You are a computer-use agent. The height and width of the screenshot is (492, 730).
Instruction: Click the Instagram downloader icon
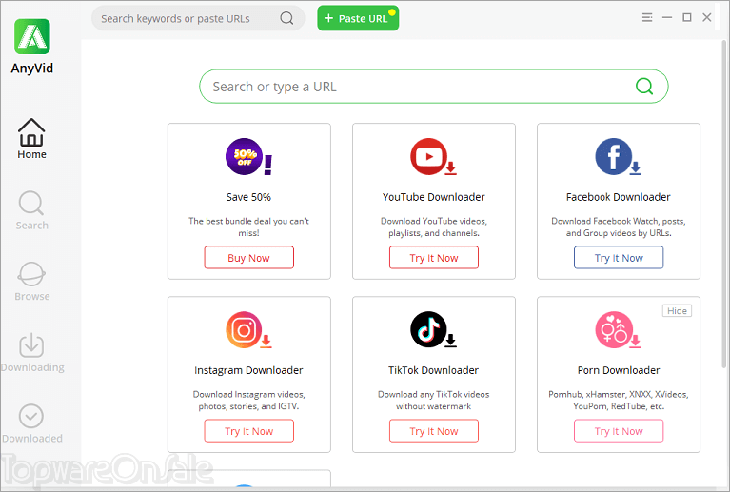pos(248,329)
